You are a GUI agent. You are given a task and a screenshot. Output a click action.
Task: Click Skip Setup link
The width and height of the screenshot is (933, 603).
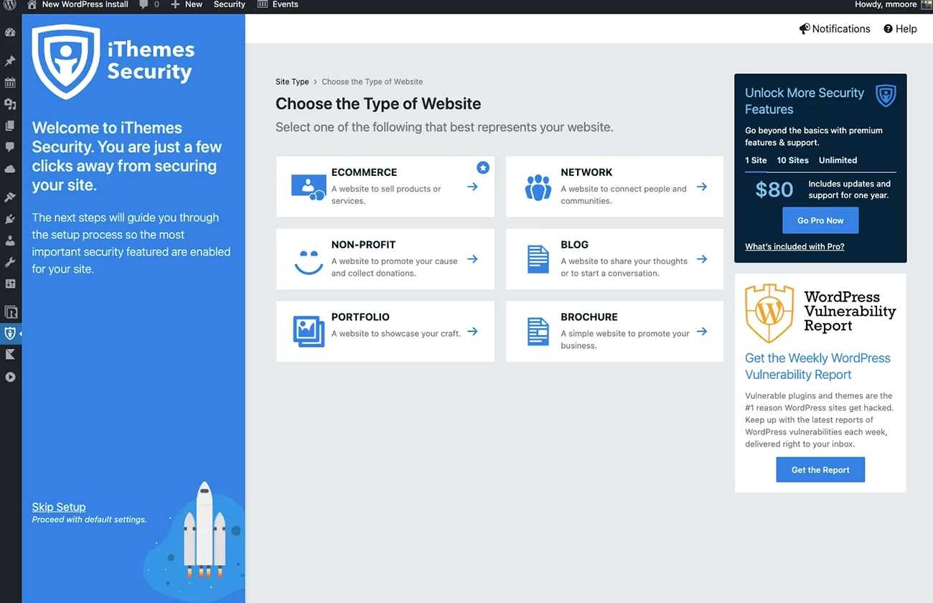tap(59, 507)
